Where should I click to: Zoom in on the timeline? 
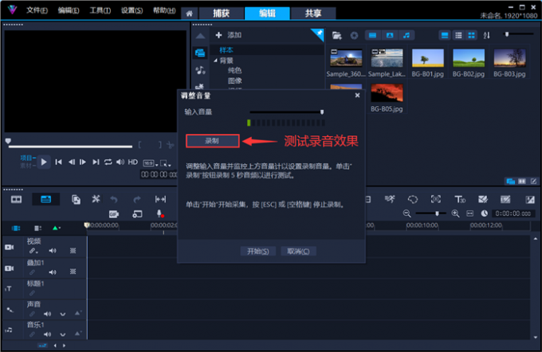456,213
